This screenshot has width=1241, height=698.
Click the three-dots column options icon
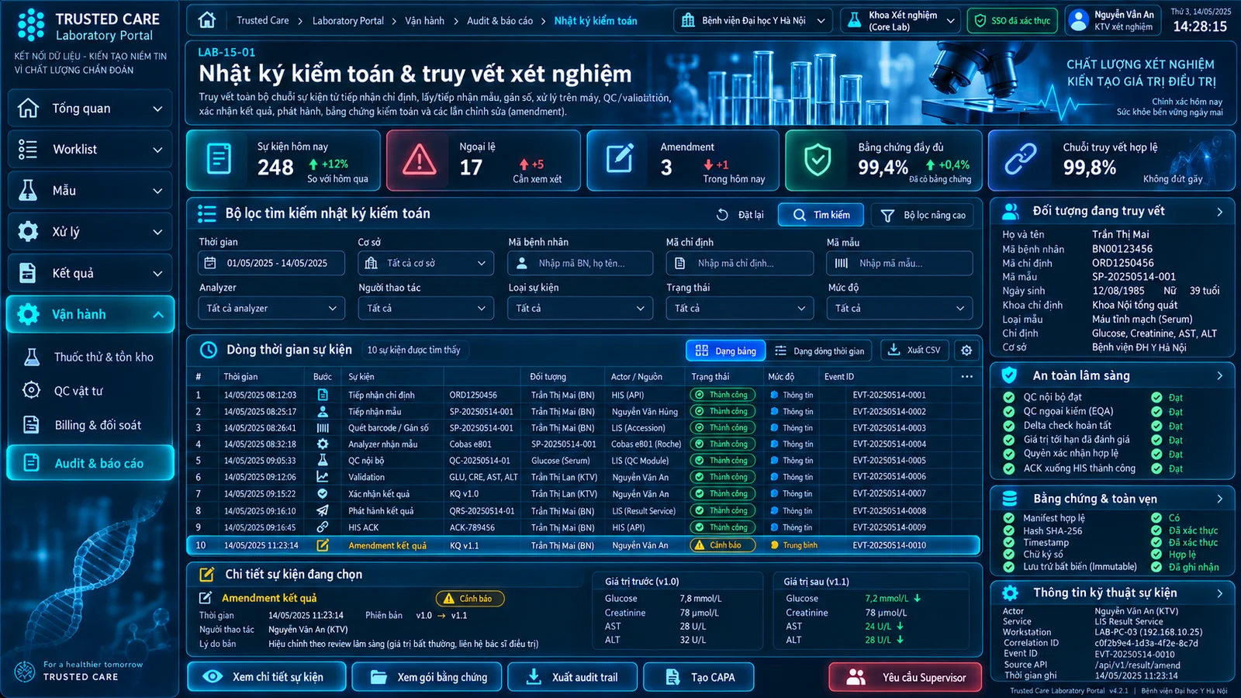[966, 376]
